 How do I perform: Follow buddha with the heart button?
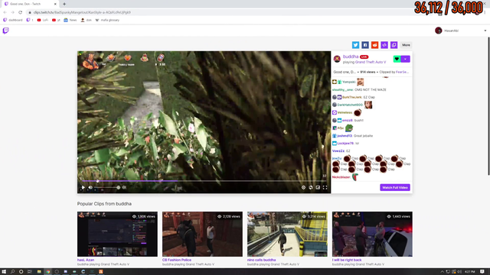coord(397,59)
